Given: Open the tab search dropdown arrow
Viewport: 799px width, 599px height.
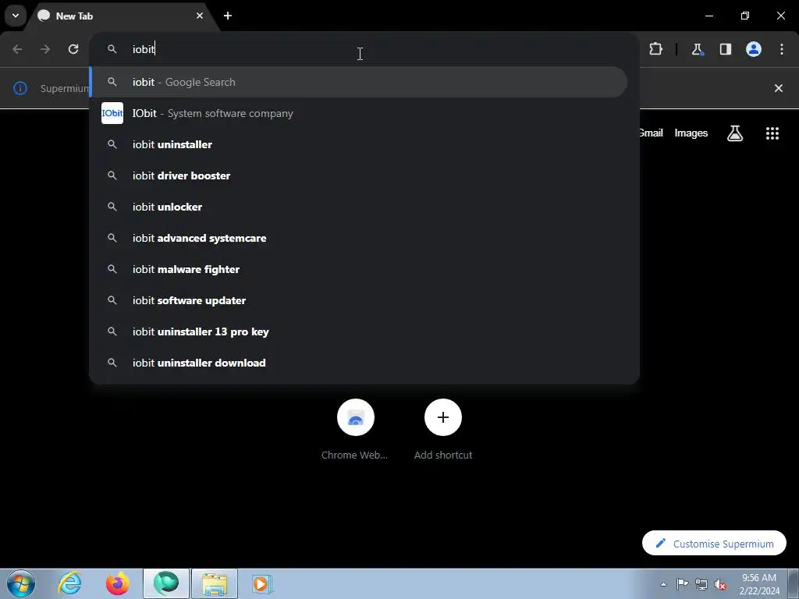Looking at the screenshot, I should point(16,16).
